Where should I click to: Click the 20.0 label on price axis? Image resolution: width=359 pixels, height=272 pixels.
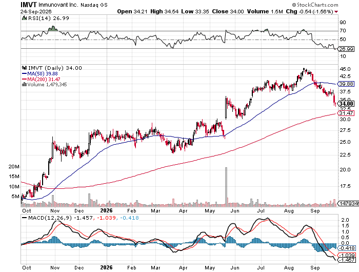pos(345,170)
